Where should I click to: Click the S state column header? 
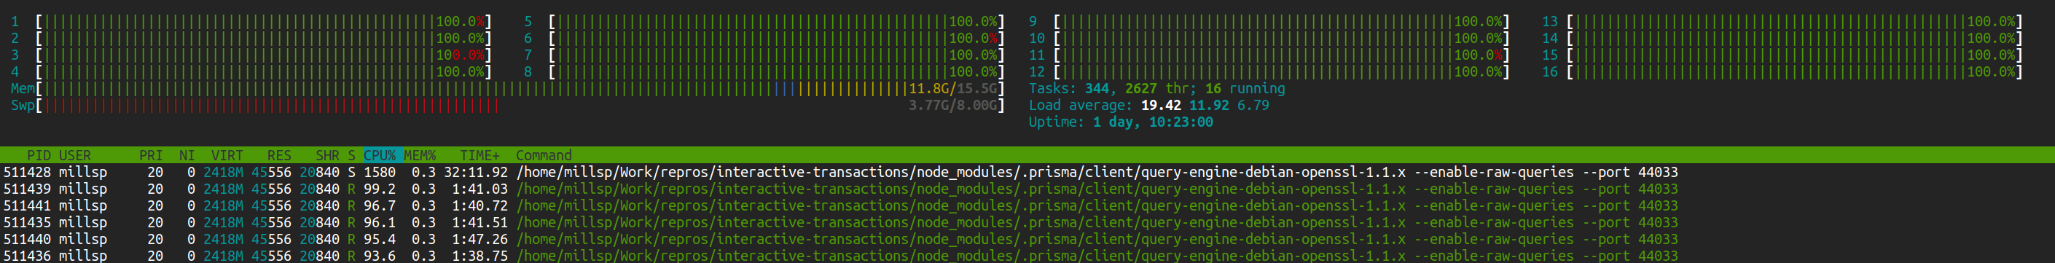pos(351,155)
